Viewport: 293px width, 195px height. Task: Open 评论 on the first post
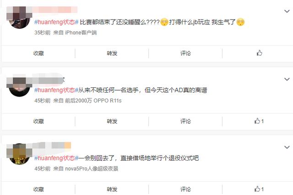point(185,53)
